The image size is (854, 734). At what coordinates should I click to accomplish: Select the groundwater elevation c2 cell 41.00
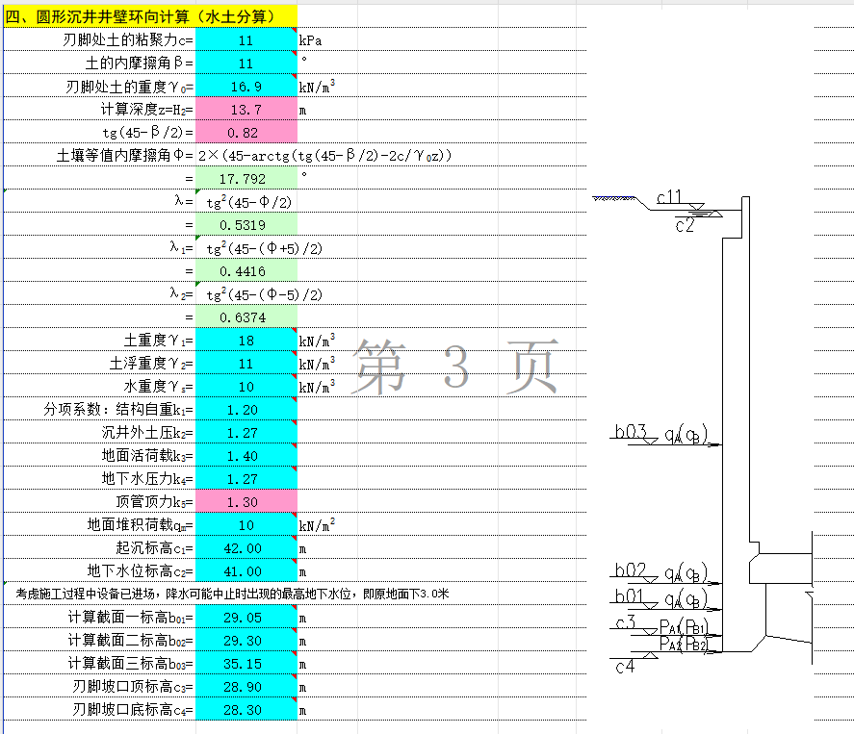(x=246, y=571)
